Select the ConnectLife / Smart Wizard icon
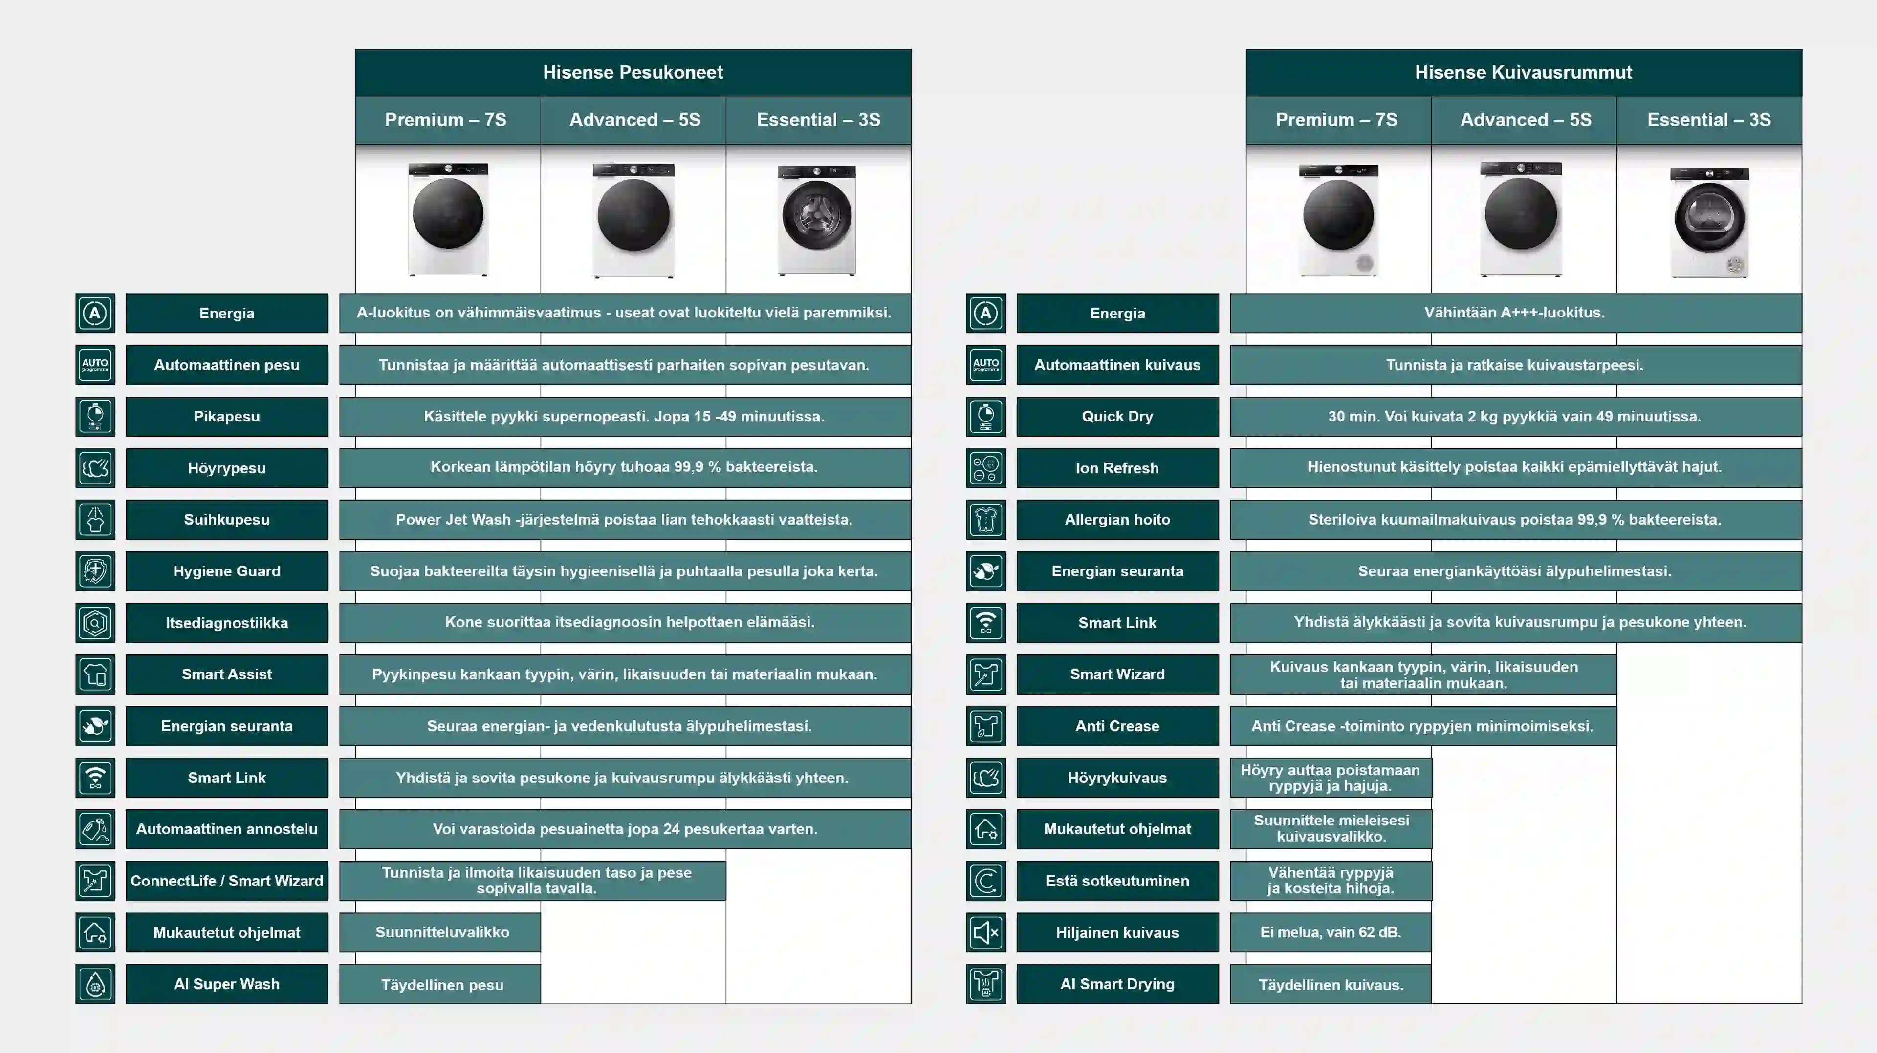 click(x=95, y=881)
